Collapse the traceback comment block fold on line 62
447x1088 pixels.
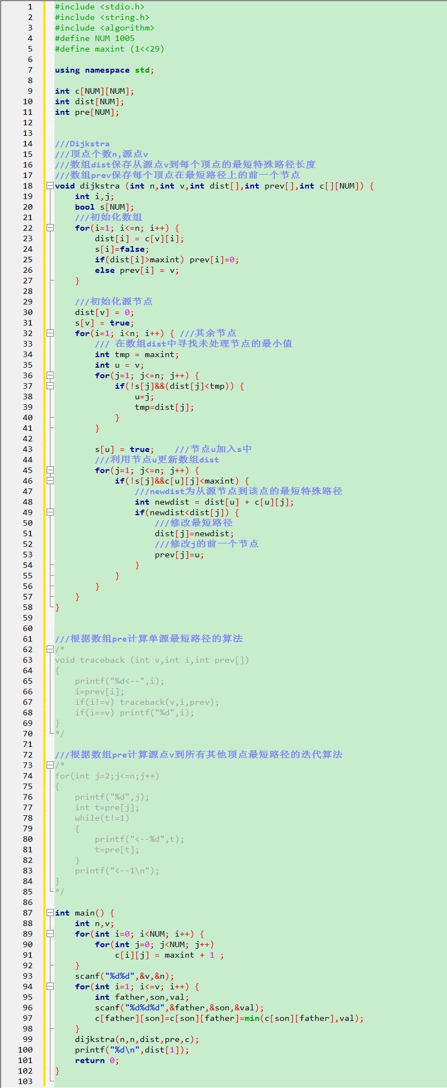click(50, 649)
